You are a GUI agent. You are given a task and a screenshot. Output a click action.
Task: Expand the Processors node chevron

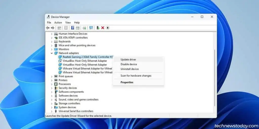tap(52, 84)
